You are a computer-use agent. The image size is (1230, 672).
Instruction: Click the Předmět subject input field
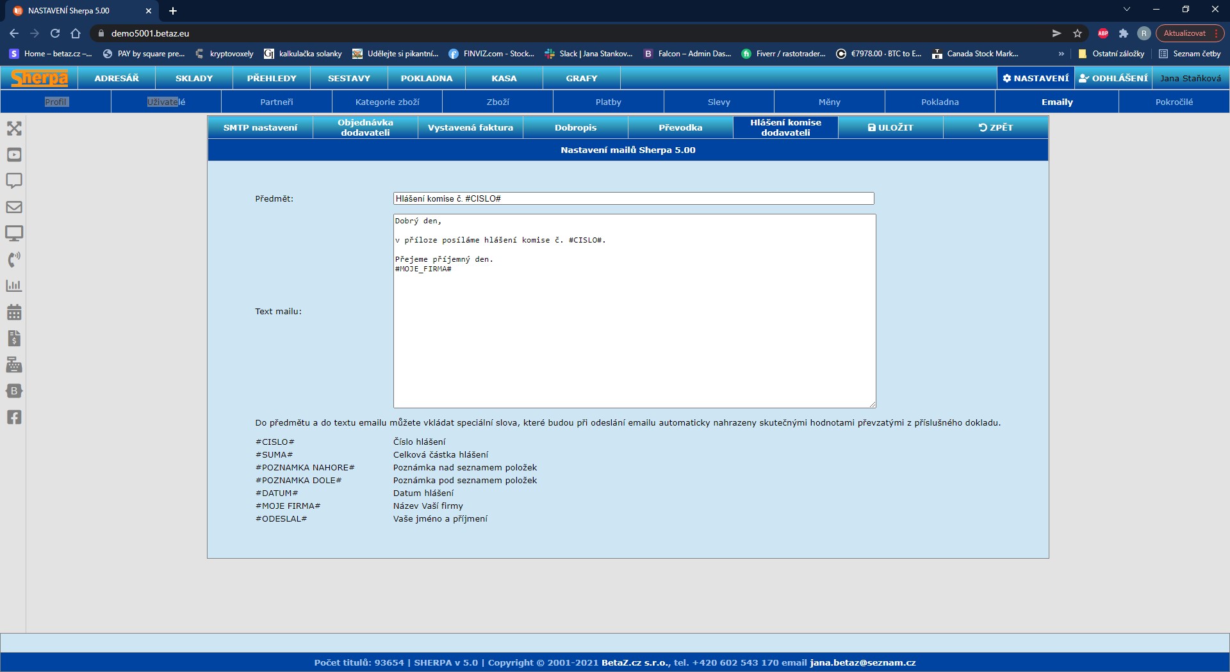[633, 198]
